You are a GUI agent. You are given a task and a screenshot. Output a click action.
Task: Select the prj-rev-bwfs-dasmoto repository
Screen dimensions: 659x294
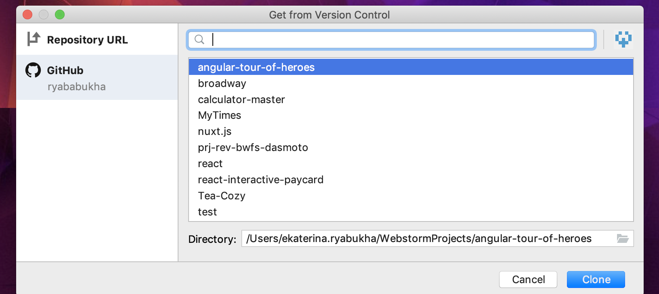point(253,147)
